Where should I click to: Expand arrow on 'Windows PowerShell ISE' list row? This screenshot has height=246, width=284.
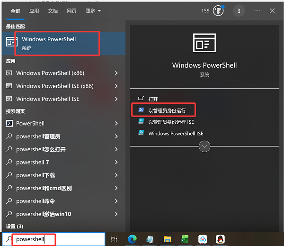pos(116,99)
